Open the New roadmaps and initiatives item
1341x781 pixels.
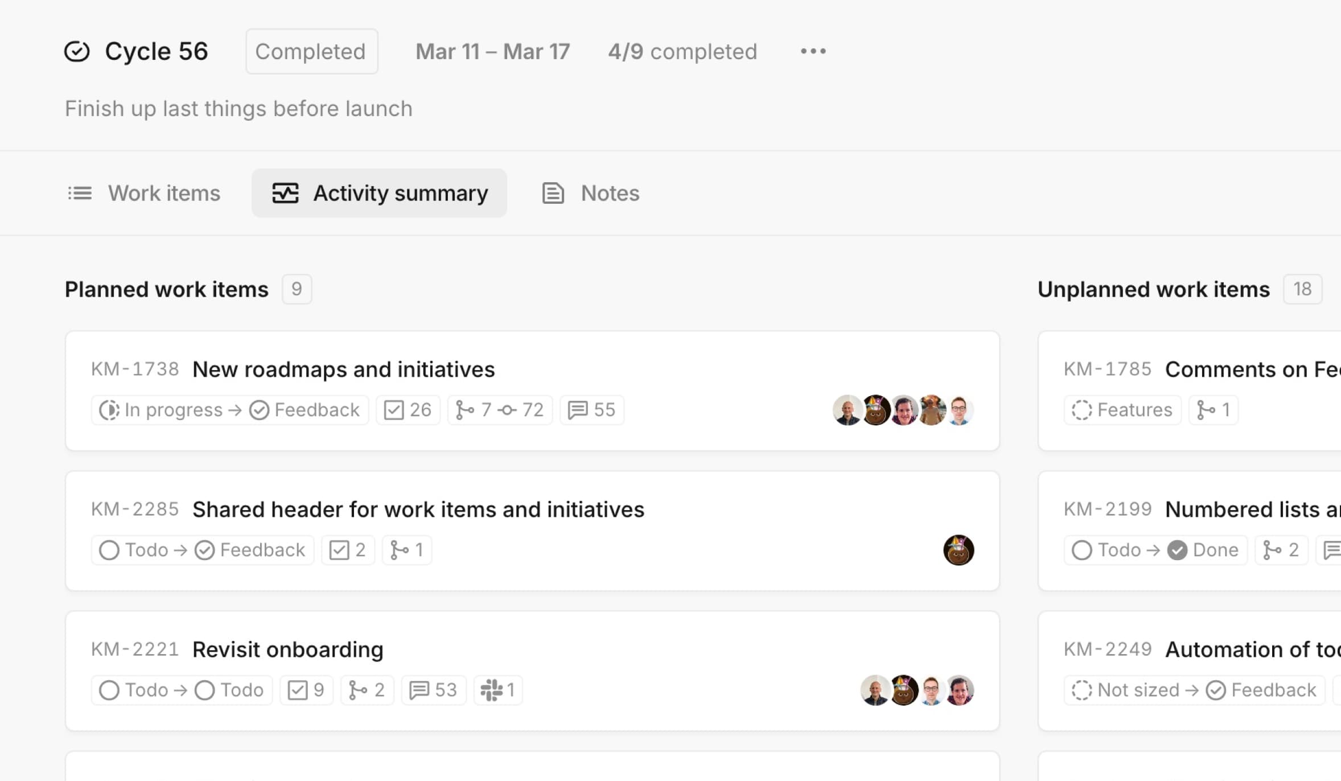coord(343,369)
